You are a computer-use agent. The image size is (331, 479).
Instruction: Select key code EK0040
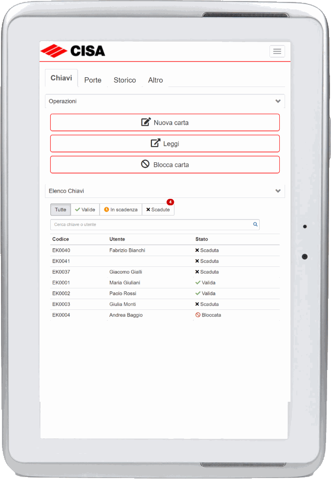click(x=61, y=250)
